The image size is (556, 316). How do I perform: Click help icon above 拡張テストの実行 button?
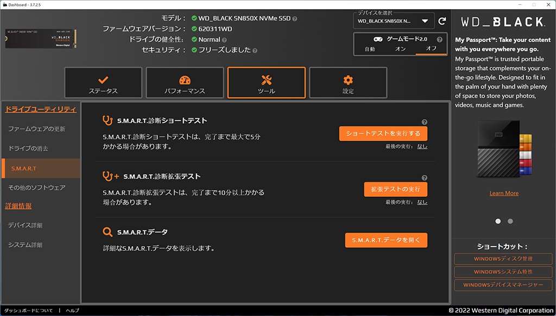click(424, 178)
